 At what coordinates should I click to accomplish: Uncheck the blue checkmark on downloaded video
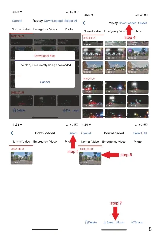(98, 155)
